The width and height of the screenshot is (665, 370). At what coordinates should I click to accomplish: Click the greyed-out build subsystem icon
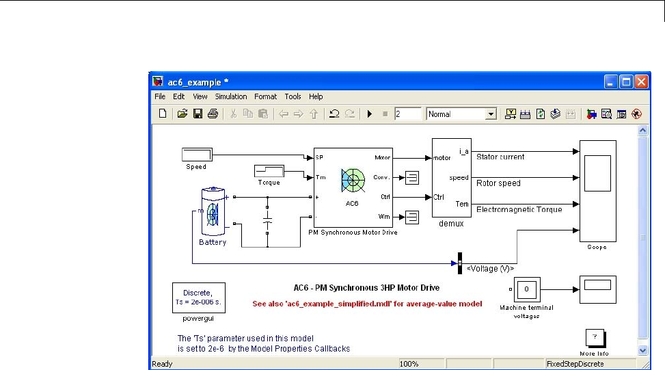coord(571,114)
